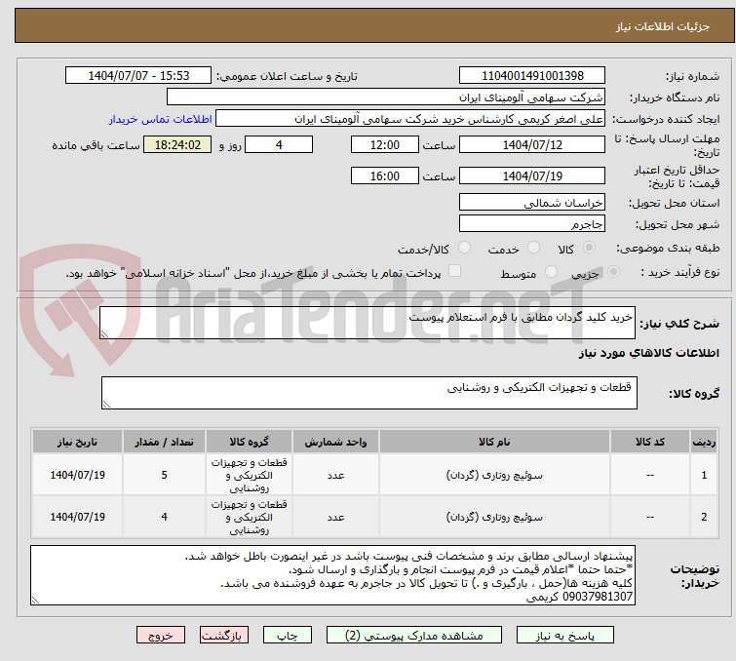Grab resize handle of شرح کلی نیاز textarea

point(104,334)
